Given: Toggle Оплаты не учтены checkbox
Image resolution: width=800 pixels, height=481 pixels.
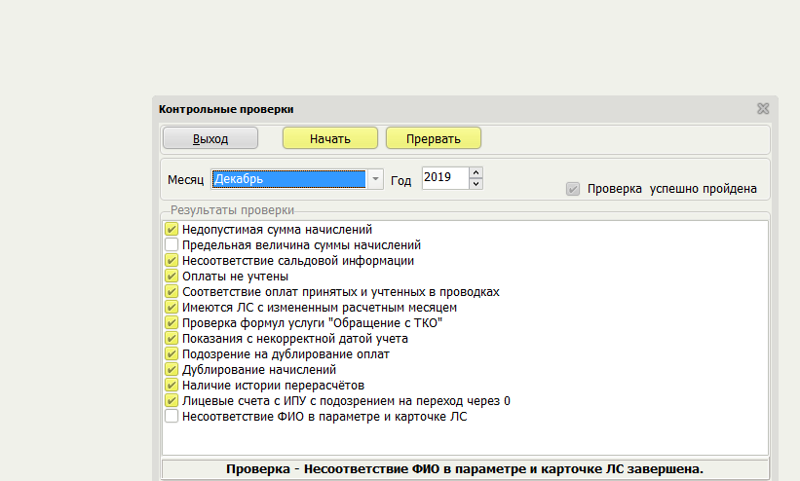Looking at the screenshot, I should coord(171,276).
